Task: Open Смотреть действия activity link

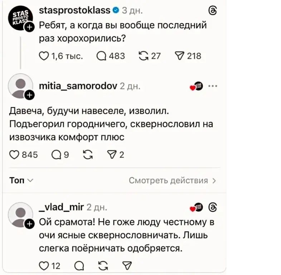Action: [x=173, y=180]
